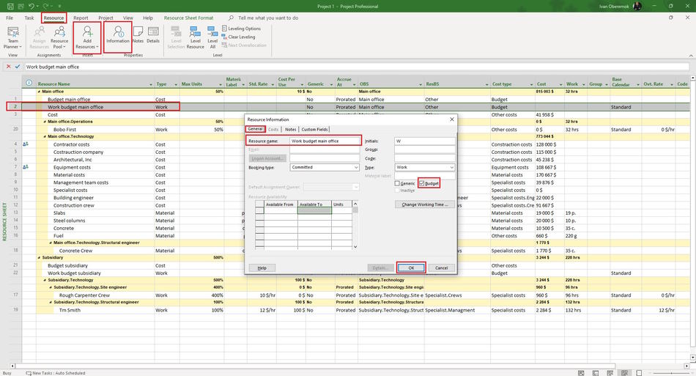This screenshot has height=376, width=696.
Task: Click the indicator icon beside Contractor costs
Action: (x=26, y=144)
